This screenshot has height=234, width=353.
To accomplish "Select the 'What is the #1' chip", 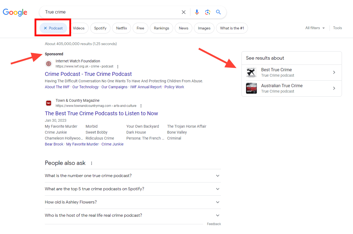I will [x=232, y=28].
